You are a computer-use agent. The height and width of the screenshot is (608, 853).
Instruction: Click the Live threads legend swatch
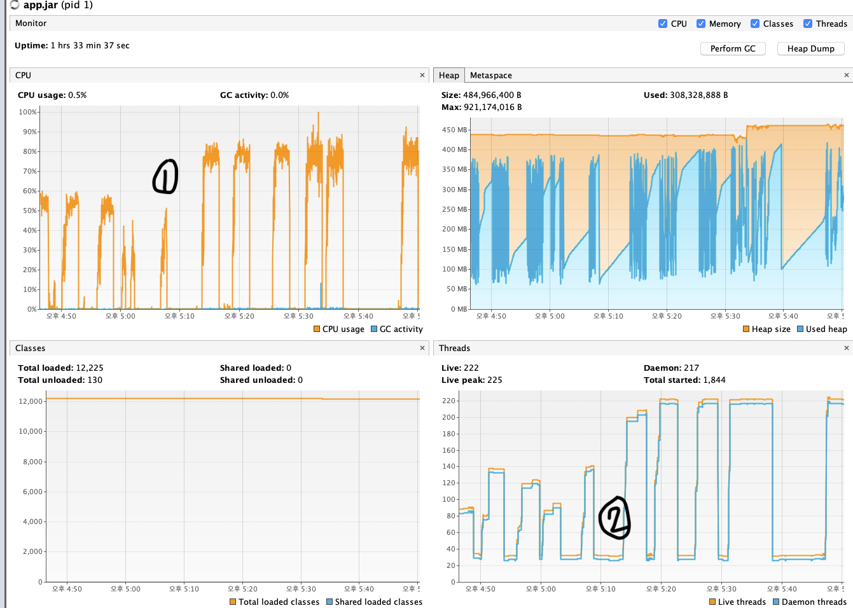pyautogui.click(x=712, y=602)
